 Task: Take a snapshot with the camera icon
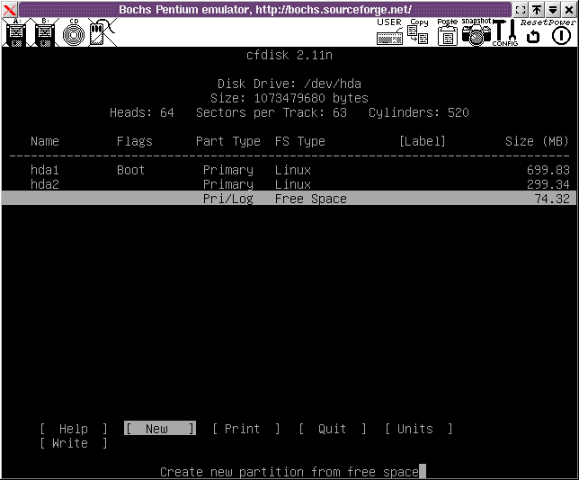tap(476, 33)
